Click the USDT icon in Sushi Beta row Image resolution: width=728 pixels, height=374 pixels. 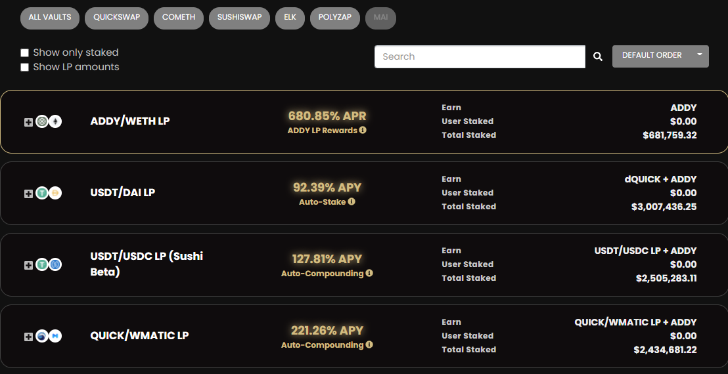(42, 264)
